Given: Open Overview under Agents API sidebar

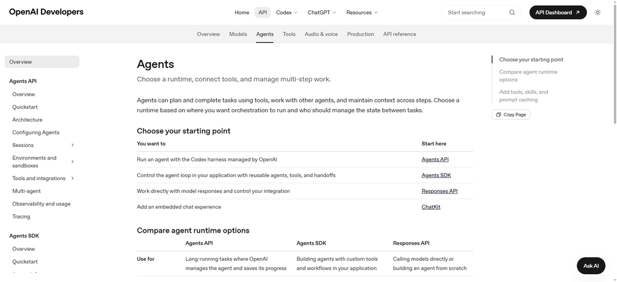Looking at the screenshot, I should coord(23,95).
